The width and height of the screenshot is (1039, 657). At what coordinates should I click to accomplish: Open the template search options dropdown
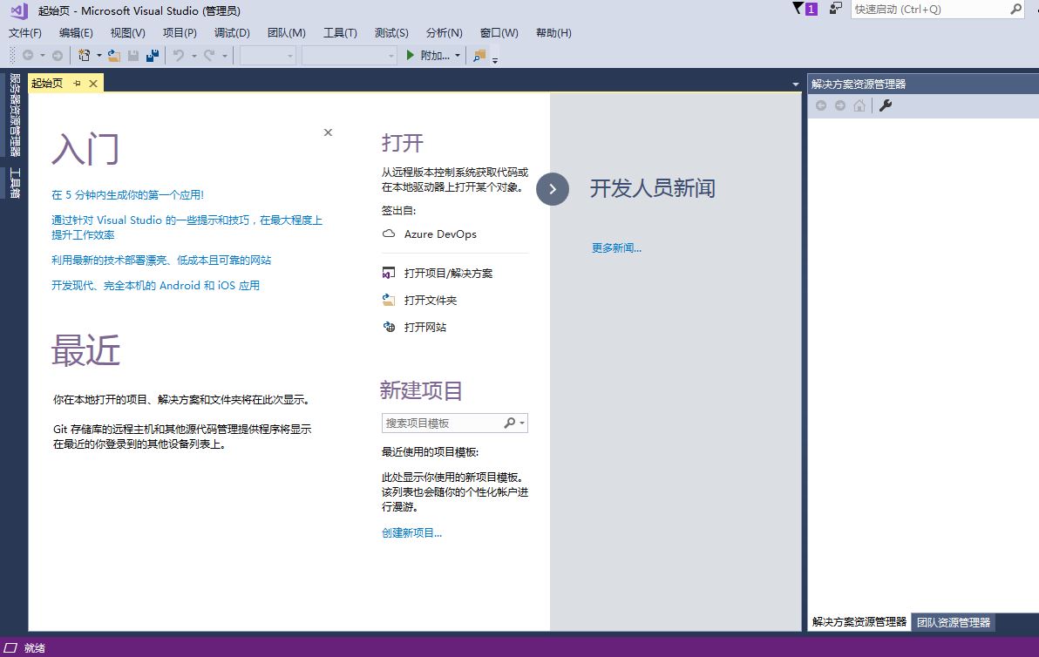[522, 423]
